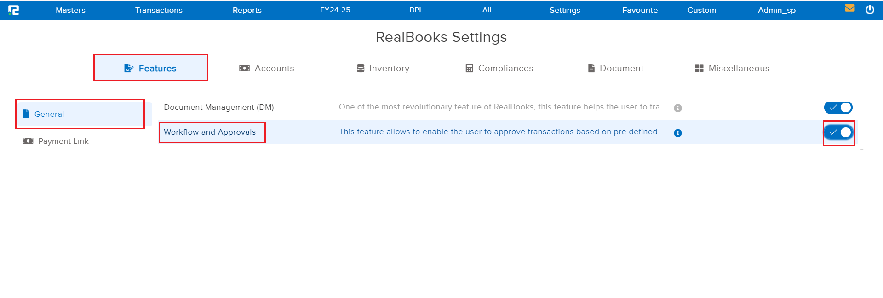Viewport: 883px width, 298px height.
Task: Select General in the left sidebar
Action: coord(49,114)
